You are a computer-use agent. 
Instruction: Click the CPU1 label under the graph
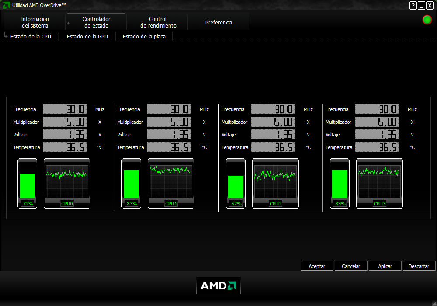pos(171,204)
